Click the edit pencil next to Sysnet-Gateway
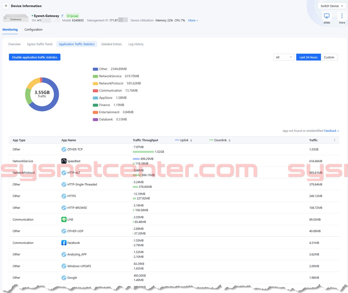The image size is (348, 293). click(x=62, y=16)
